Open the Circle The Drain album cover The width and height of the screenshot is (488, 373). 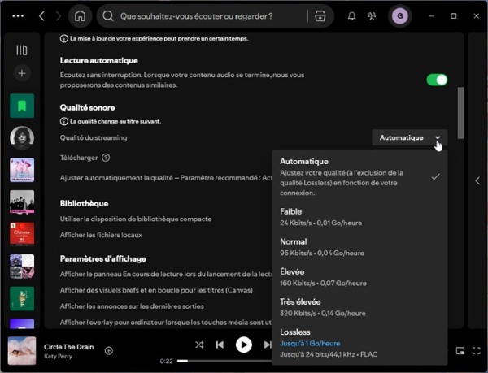(x=22, y=350)
